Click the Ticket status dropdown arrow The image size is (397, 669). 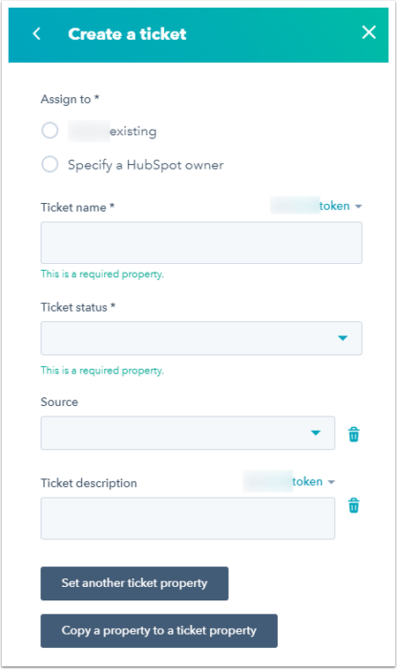(x=343, y=338)
